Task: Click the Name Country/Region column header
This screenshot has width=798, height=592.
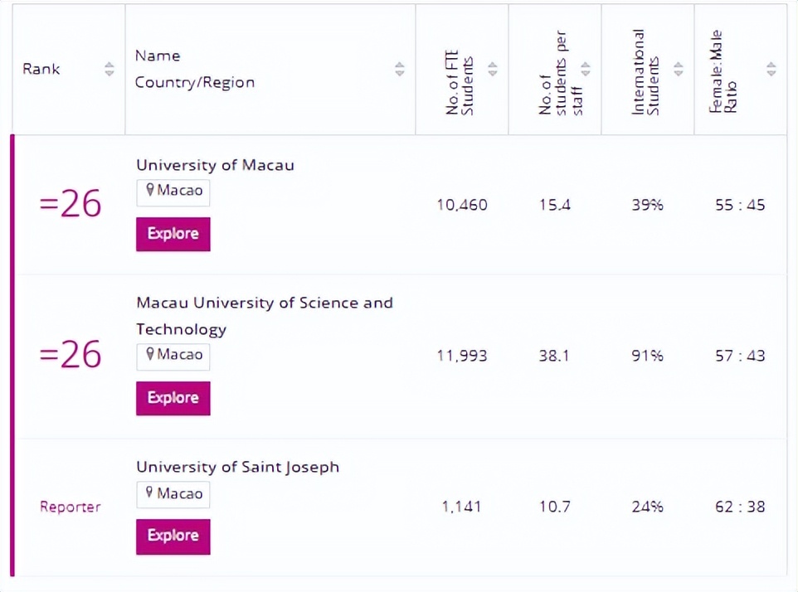Action: tap(195, 70)
